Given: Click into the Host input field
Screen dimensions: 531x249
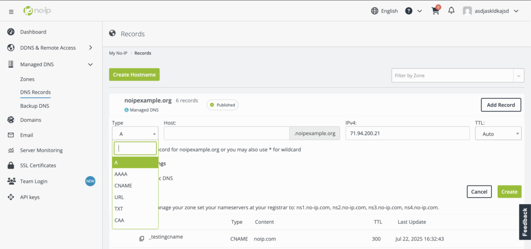Looking at the screenshot, I should pyautogui.click(x=226, y=134).
